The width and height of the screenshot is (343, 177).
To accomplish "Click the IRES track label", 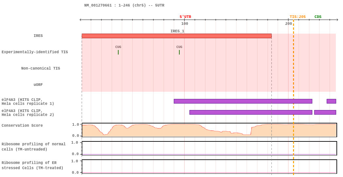I will (x=38, y=36).
